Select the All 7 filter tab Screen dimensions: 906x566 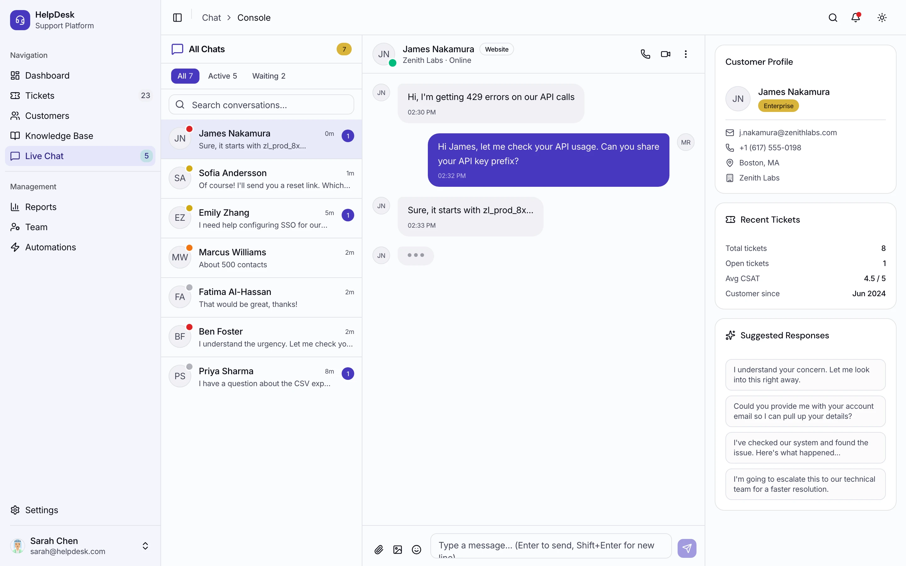tap(185, 76)
